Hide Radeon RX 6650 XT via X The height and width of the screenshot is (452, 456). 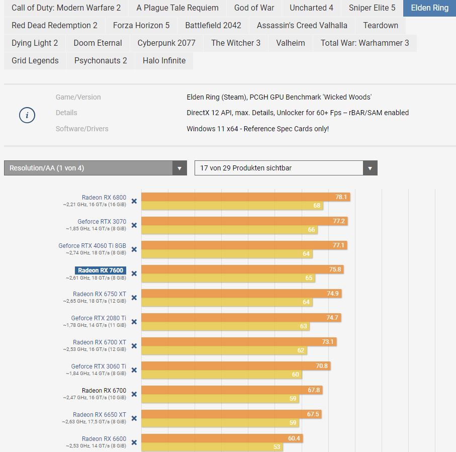pos(134,418)
